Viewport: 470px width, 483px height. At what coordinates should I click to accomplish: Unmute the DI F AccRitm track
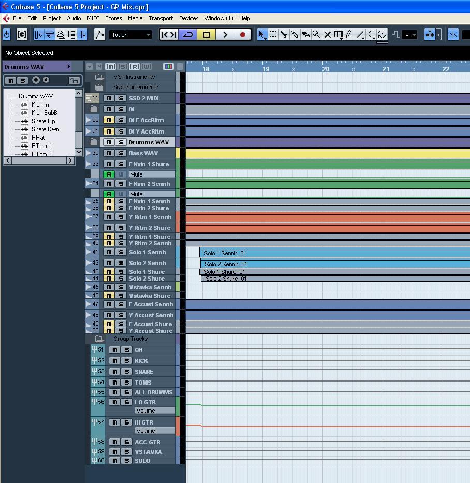click(x=109, y=120)
